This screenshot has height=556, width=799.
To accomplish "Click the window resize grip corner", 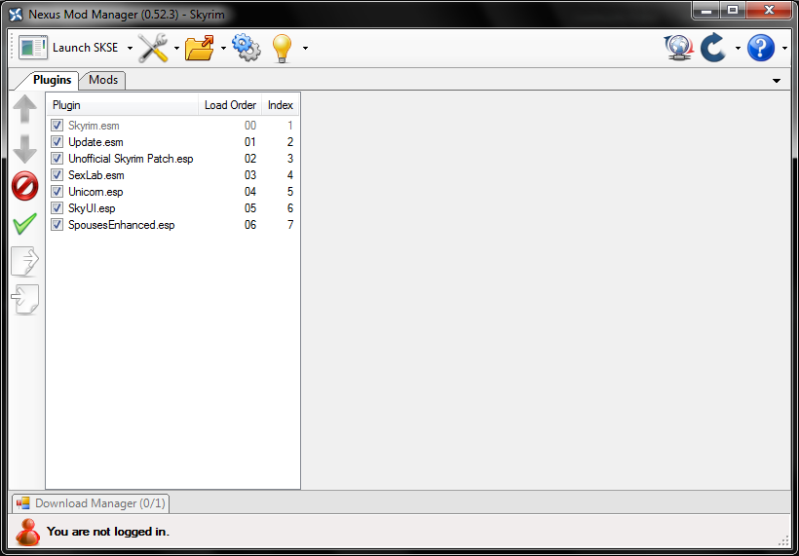I will point(784,541).
